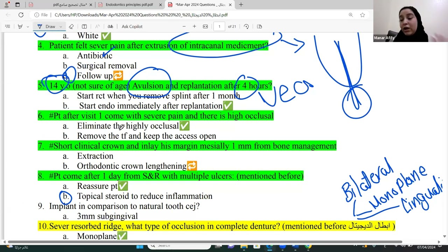
Task: Switch to the Endodontics principles pdf tab
Action: (x=129, y=5)
